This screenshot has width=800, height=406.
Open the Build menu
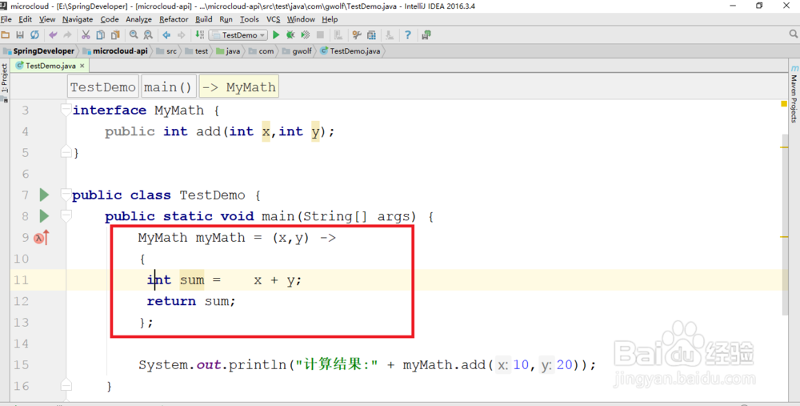[203, 19]
